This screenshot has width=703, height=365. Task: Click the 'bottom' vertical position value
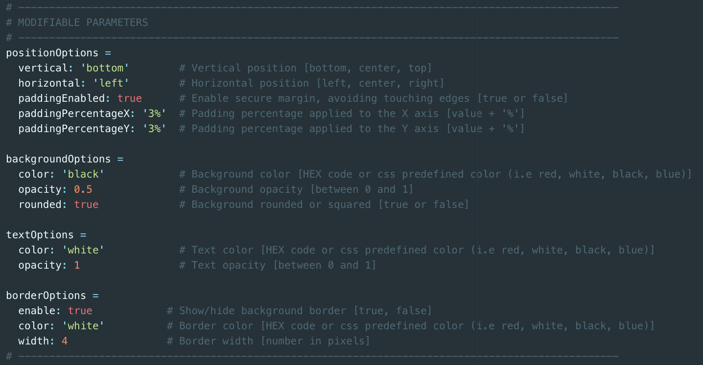click(105, 68)
